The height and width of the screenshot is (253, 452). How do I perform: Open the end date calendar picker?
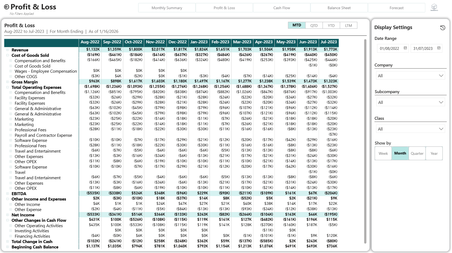(x=439, y=48)
